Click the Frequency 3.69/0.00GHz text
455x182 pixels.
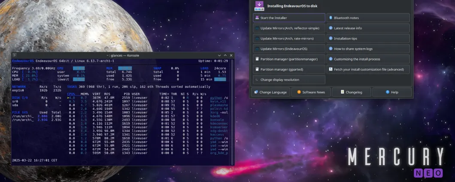click(33, 68)
